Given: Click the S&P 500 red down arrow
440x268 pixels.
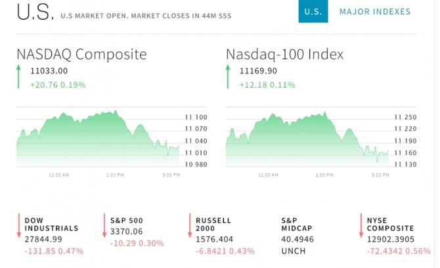Looking at the screenshot, I should [104, 225].
